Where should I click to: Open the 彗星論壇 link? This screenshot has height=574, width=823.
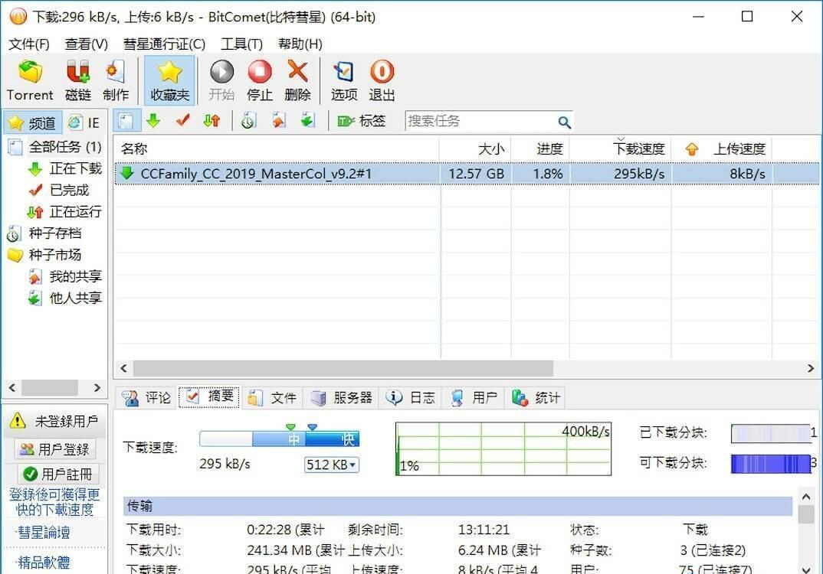point(44,533)
